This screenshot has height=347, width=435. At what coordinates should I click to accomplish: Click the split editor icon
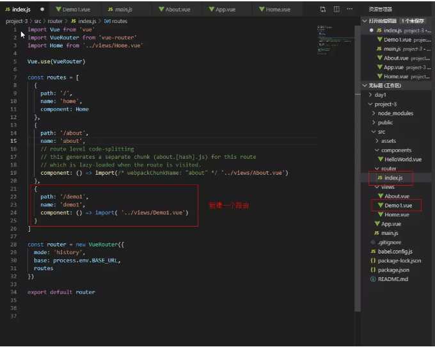click(x=336, y=9)
